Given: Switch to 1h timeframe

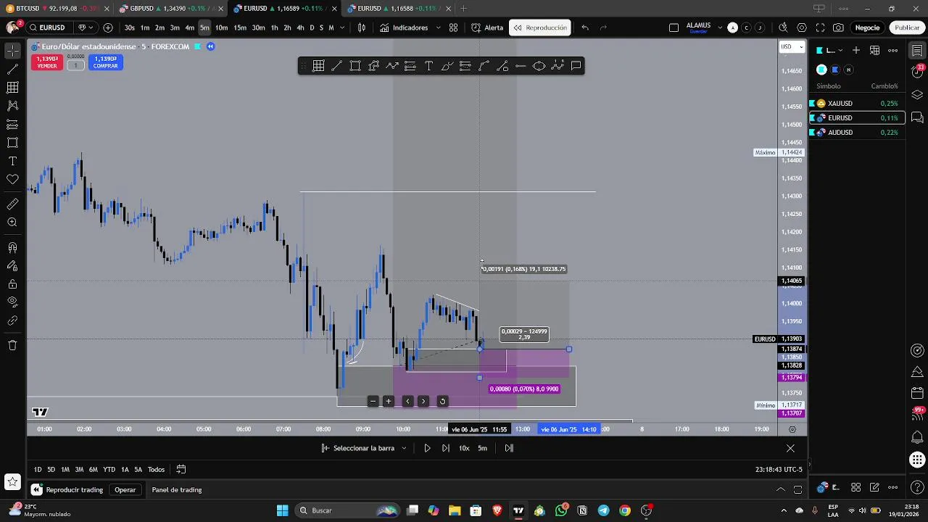Looking at the screenshot, I should 274,28.
